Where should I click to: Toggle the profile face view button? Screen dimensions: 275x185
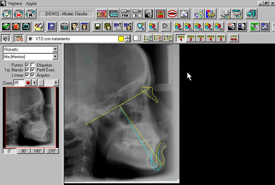[6, 38]
